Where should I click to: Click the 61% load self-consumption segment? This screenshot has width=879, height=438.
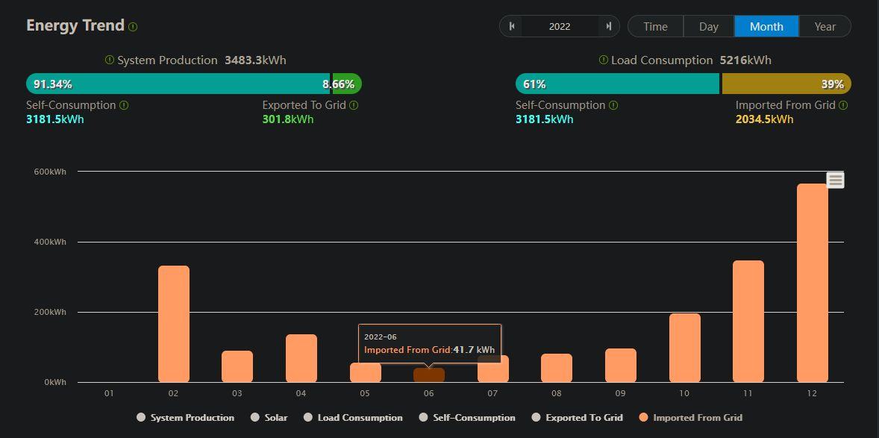point(617,84)
